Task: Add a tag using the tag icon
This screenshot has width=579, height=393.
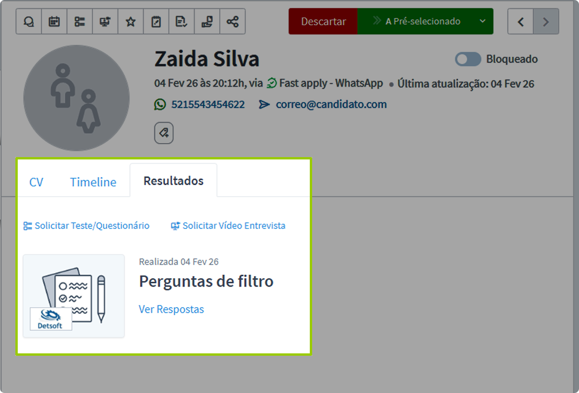Action: coord(164,133)
